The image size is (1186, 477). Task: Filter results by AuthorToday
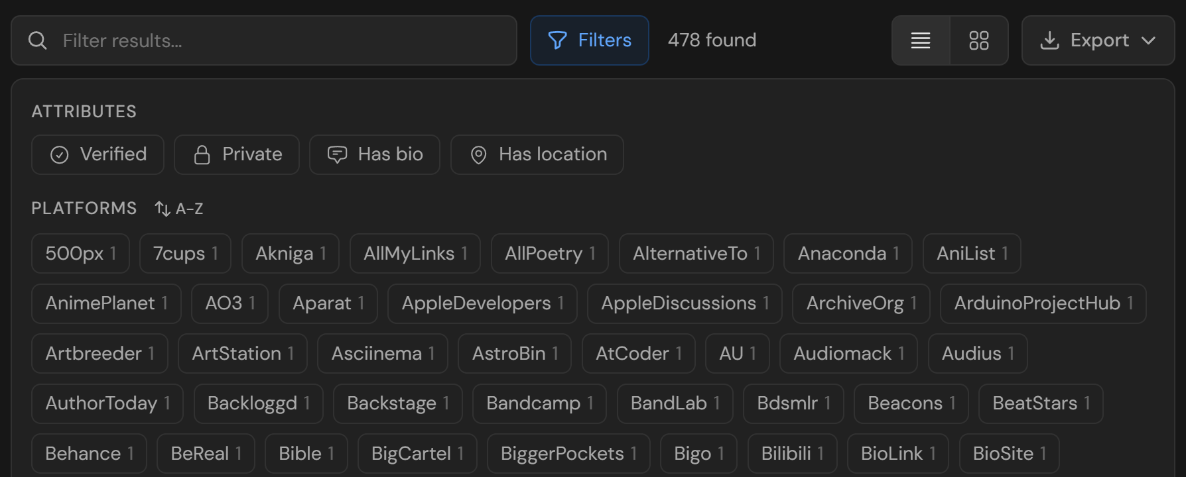coord(107,403)
